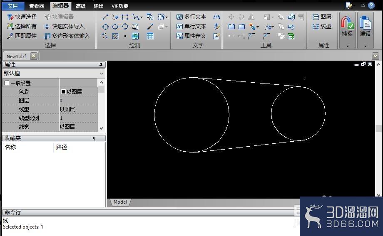
Task: Click the 线型比例 value field
Action: point(78,118)
